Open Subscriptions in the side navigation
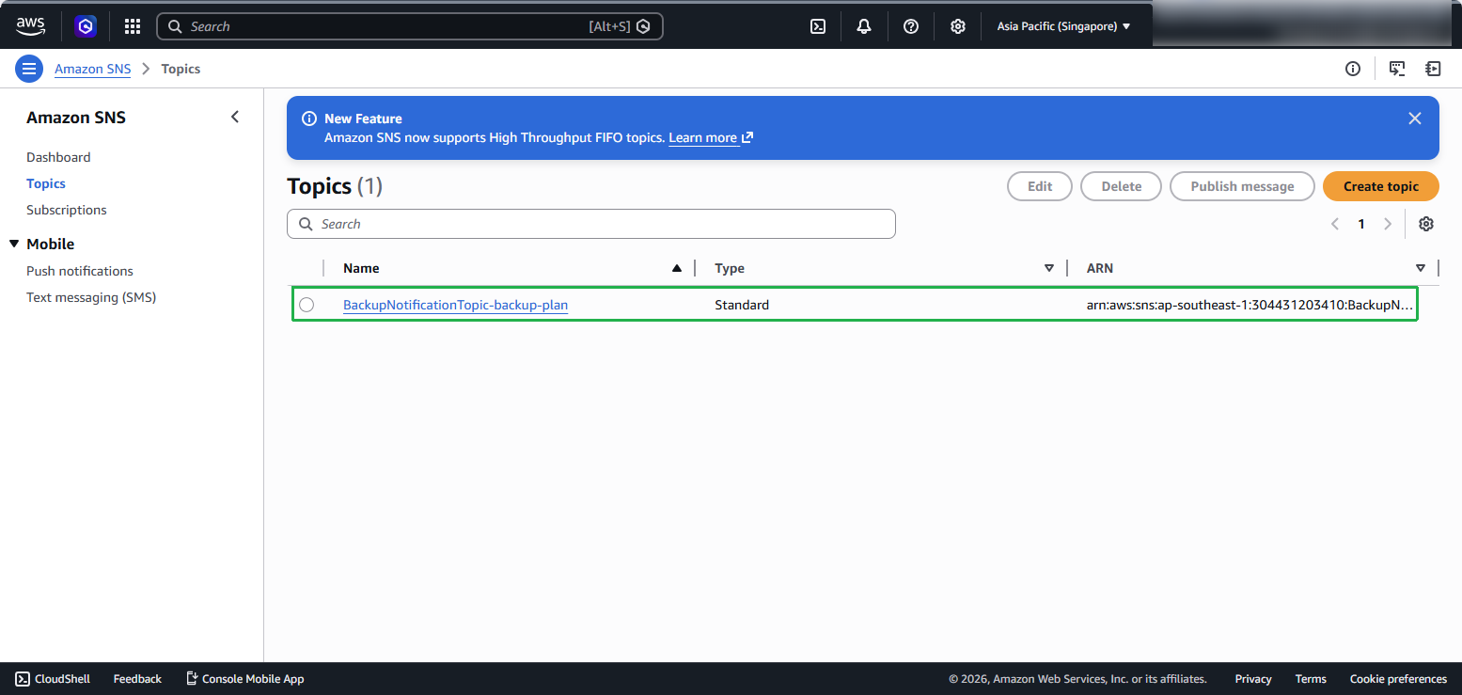The height and width of the screenshot is (695, 1462). pos(67,210)
